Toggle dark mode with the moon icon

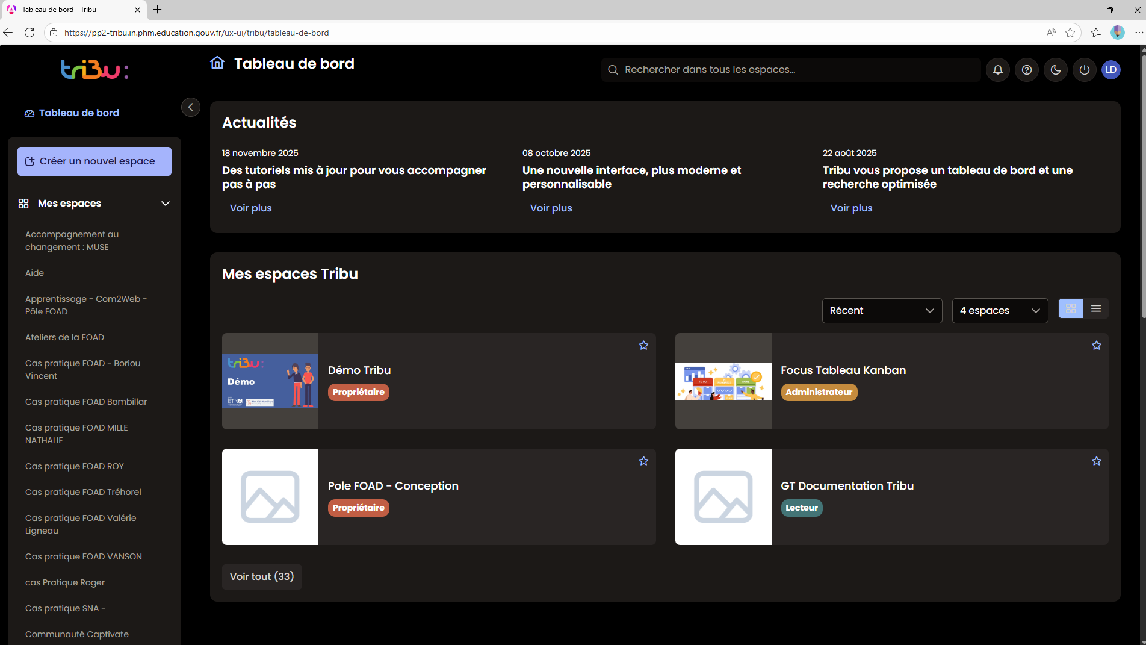(x=1056, y=70)
